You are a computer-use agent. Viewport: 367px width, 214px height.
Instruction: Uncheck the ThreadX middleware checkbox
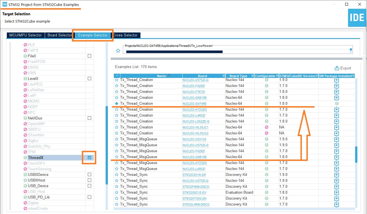89,158
